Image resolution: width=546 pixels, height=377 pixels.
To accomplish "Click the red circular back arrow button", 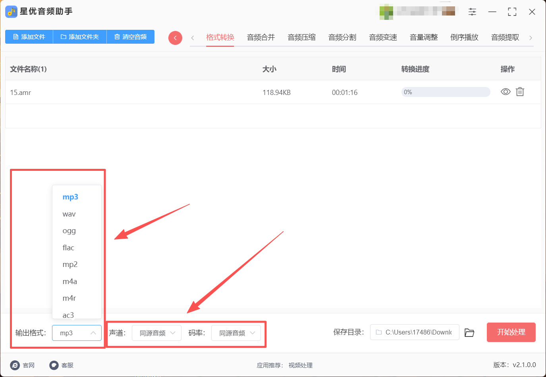I will coord(175,38).
